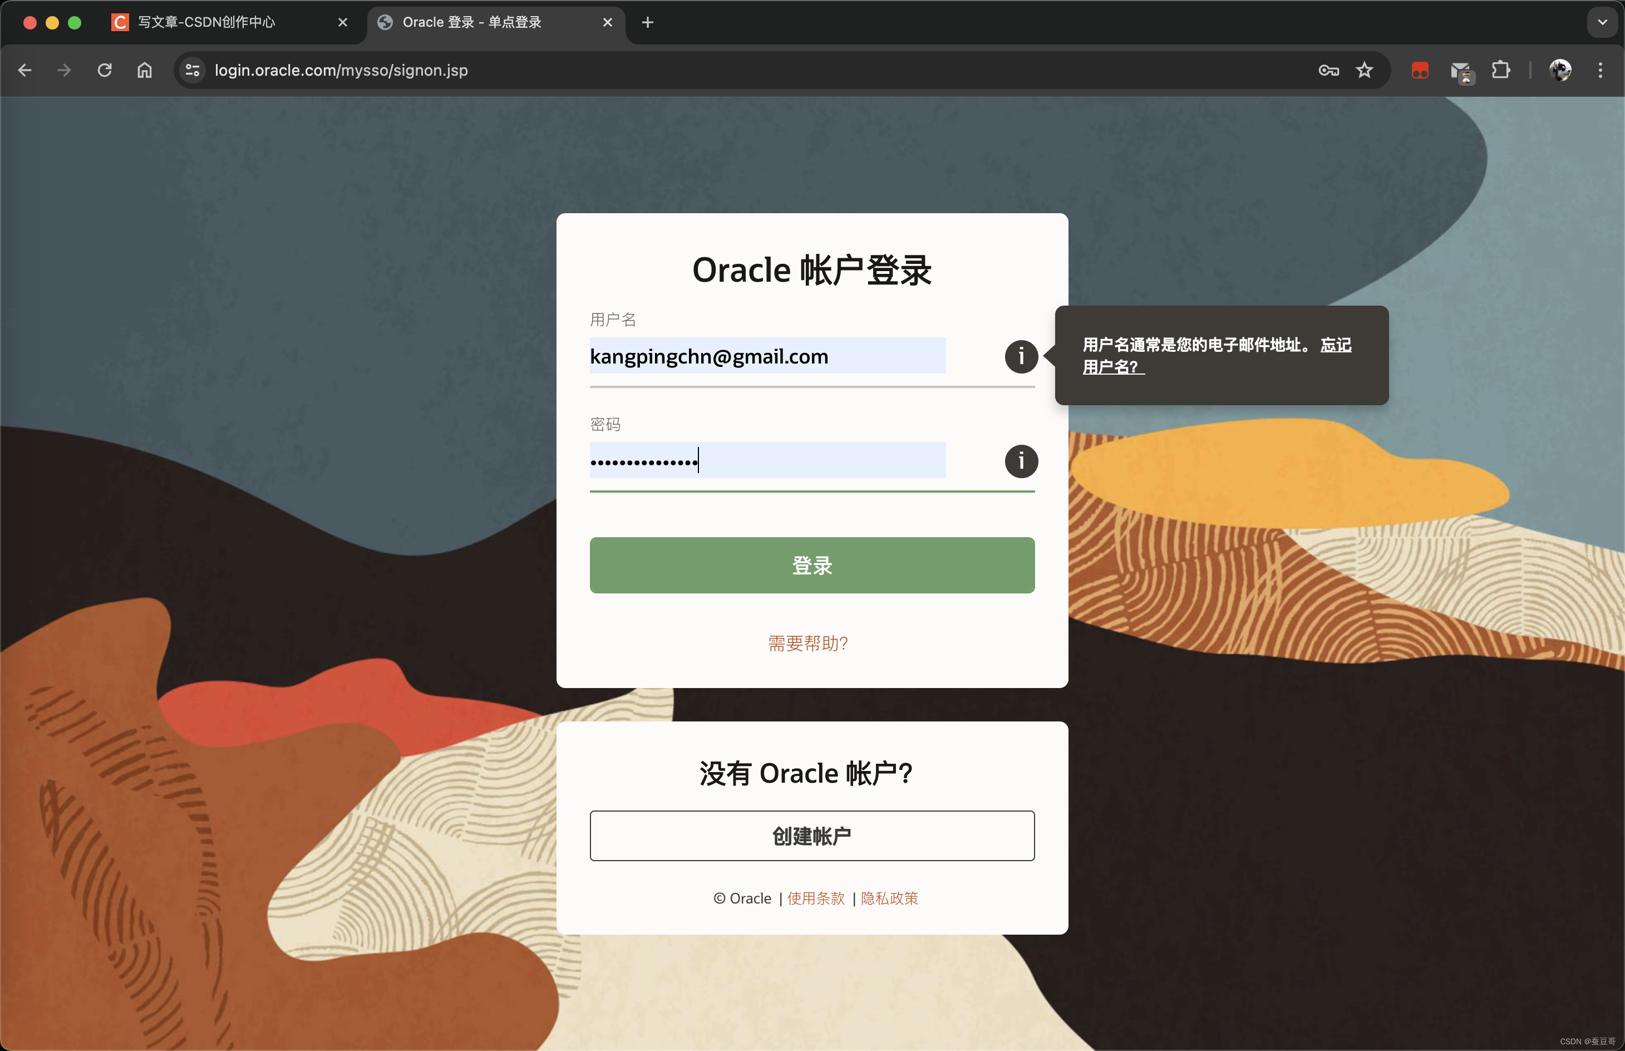Click the globe favicon on Oracle tab
The height and width of the screenshot is (1051, 1625).
pos(385,22)
